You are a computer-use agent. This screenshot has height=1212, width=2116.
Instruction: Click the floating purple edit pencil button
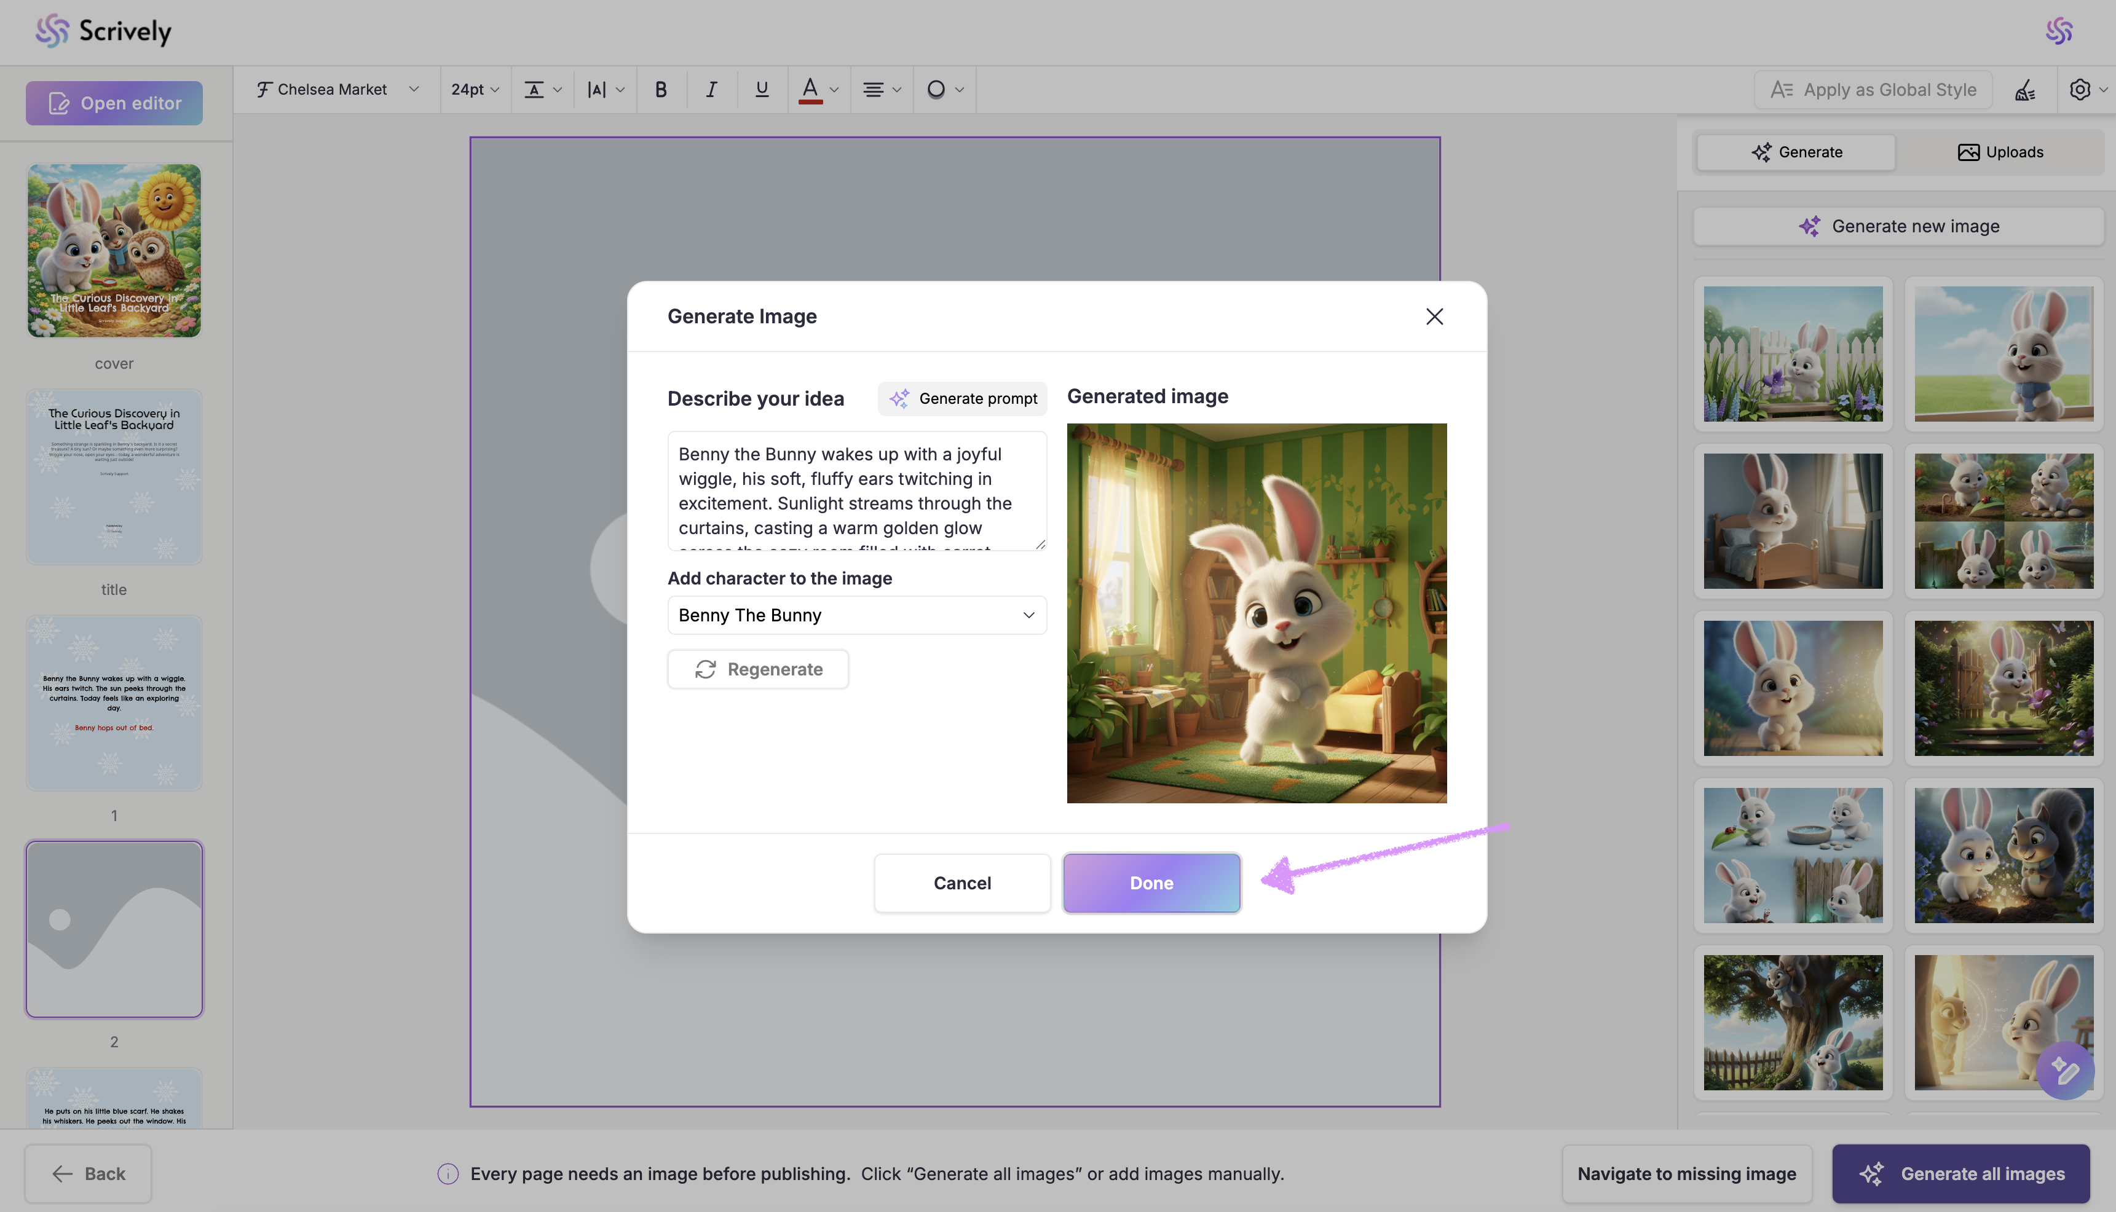point(2065,1071)
